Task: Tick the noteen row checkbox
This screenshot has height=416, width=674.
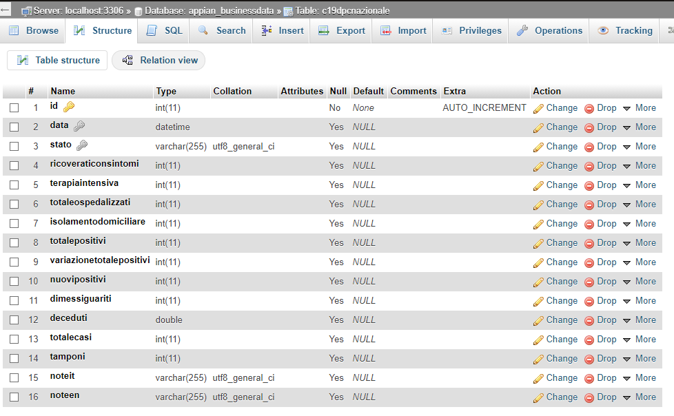Action: [14, 397]
